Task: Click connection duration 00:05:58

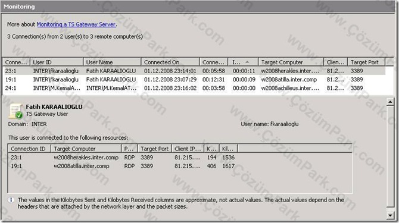Action: (214, 71)
